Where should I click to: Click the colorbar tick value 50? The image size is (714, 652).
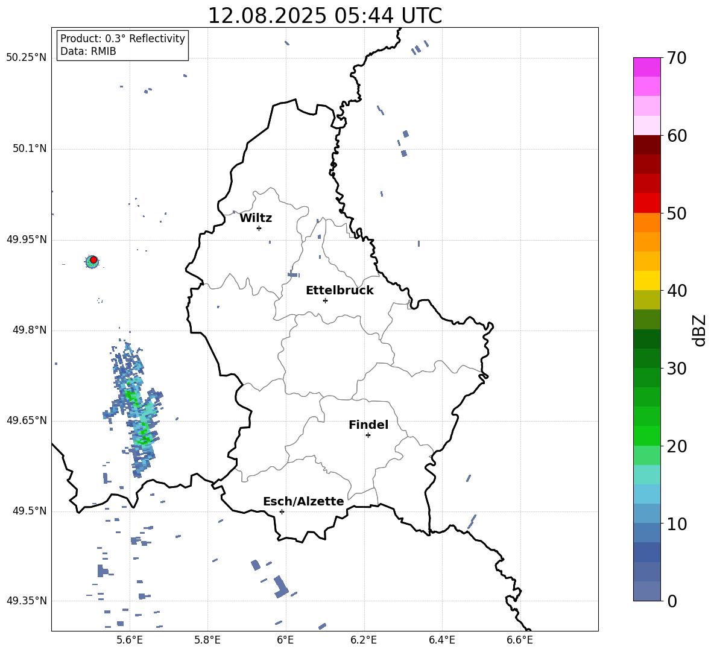click(x=677, y=214)
